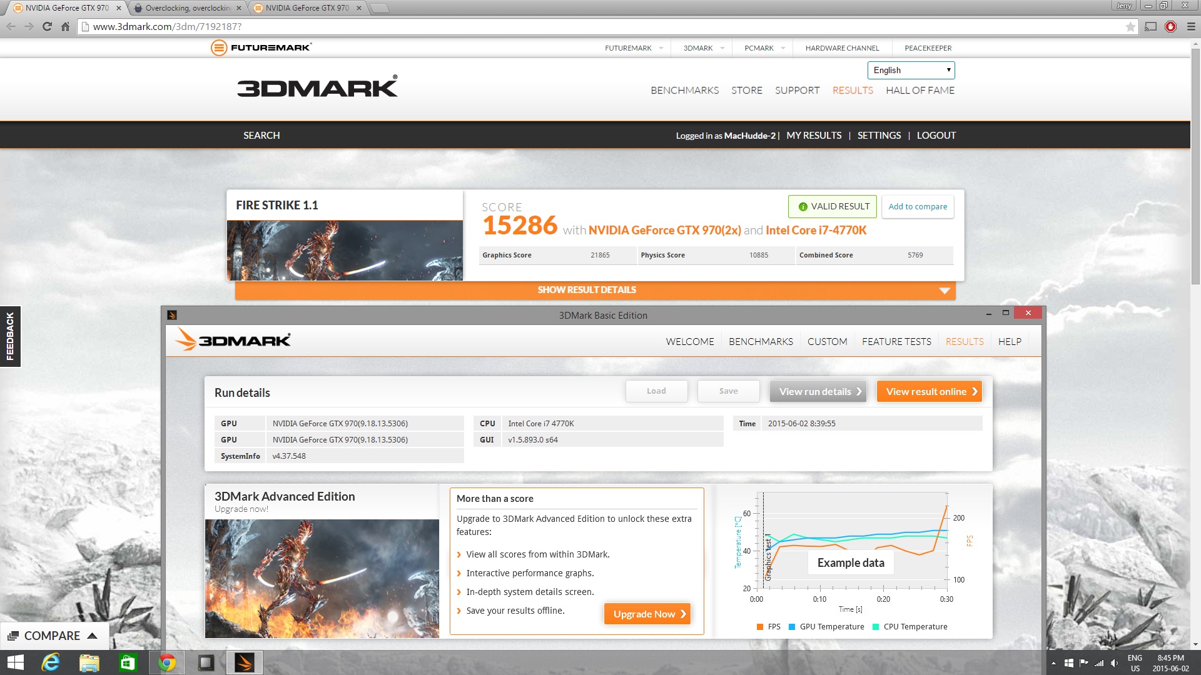Bookmark this page with the star icon
This screenshot has height=675, width=1201.
1130,26
